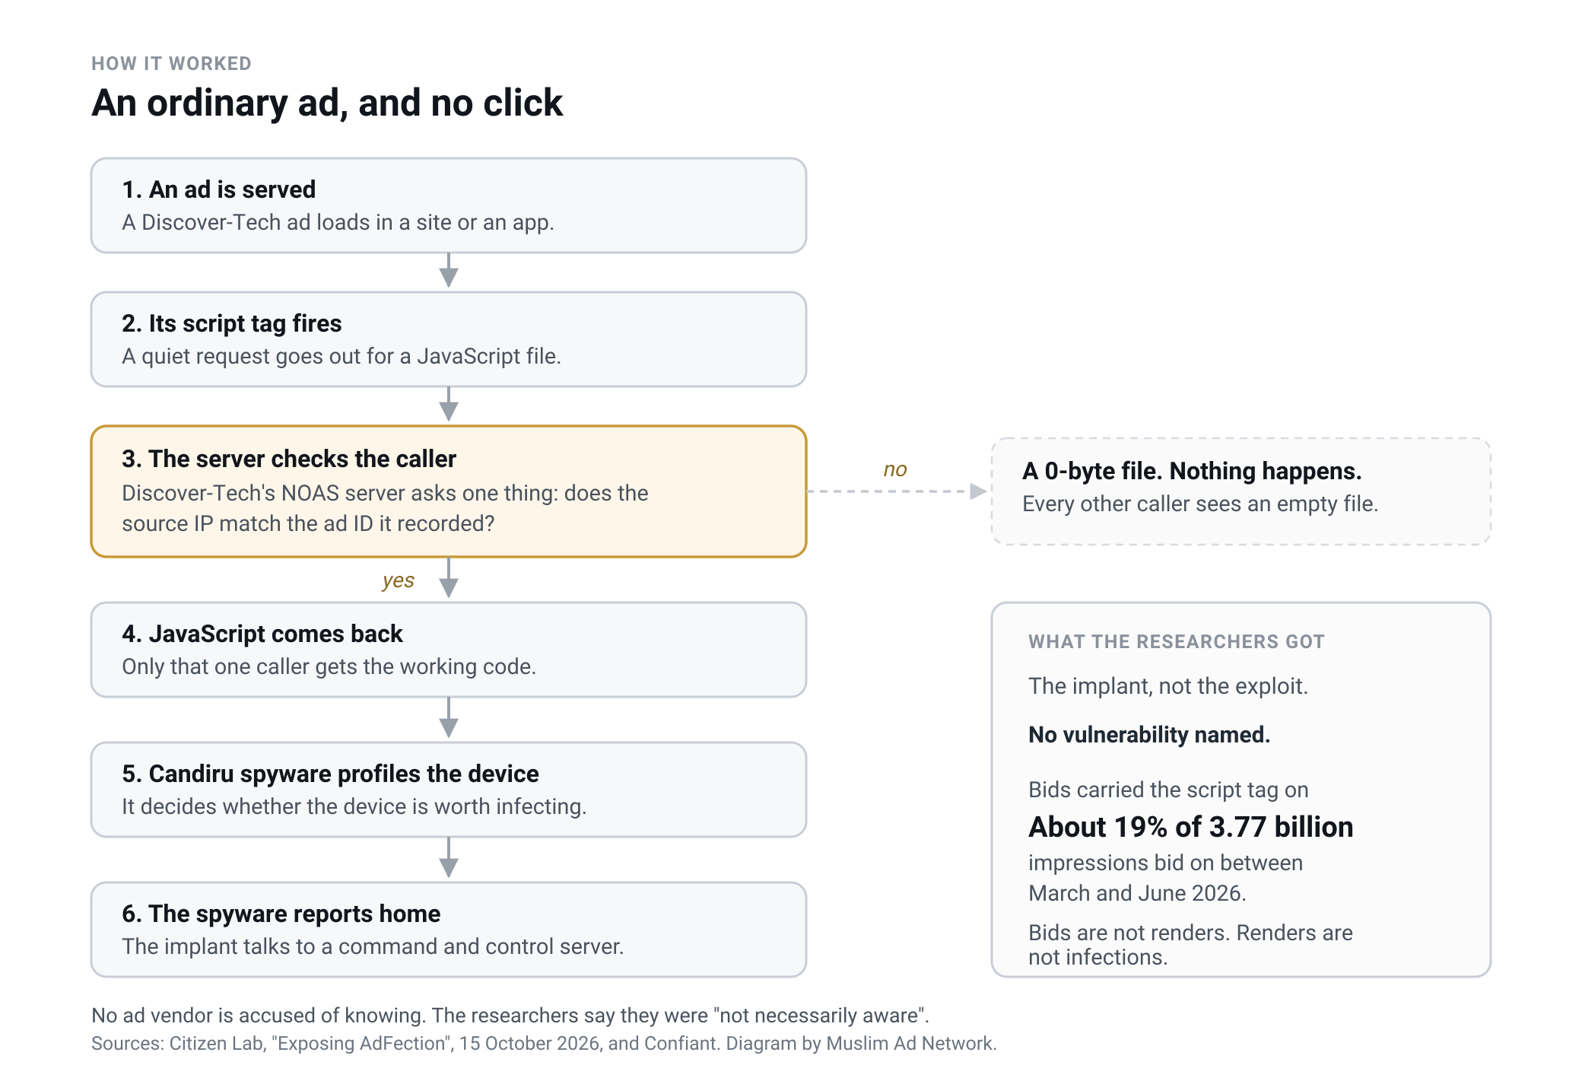Screen dimensions: 1582x1065
Task: Click the 'About 19% of 3.77 billion' figure
Action: (x=1191, y=827)
